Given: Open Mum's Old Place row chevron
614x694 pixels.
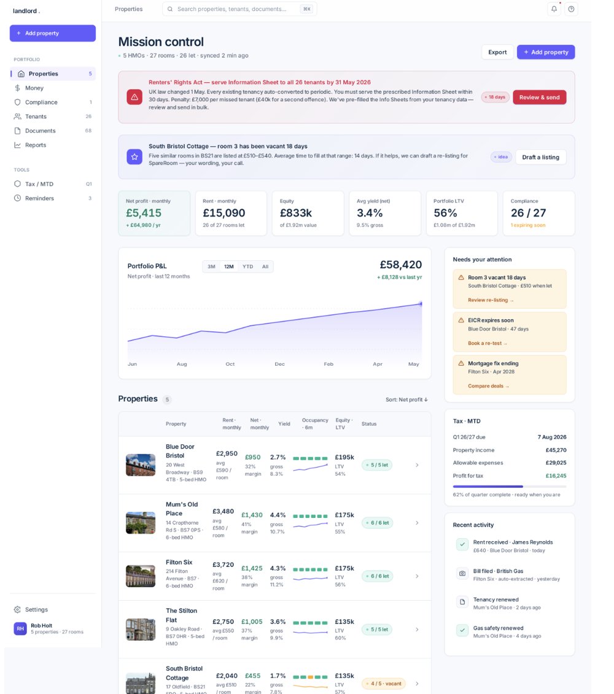Looking at the screenshot, I should coord(417,523).
